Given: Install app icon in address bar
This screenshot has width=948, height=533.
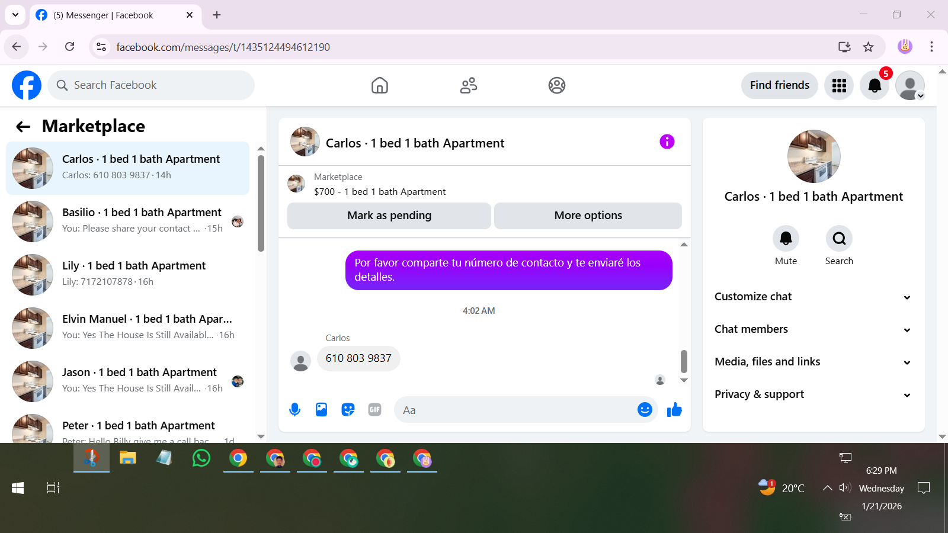Looking at the screenshot, I should [x=844, y=47].
